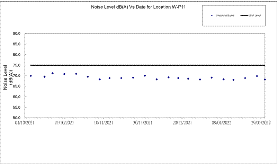The image size is (278, 166).
Task: Select the 10/11/2021 x-axis date label
Action: [x=104, y=123]
